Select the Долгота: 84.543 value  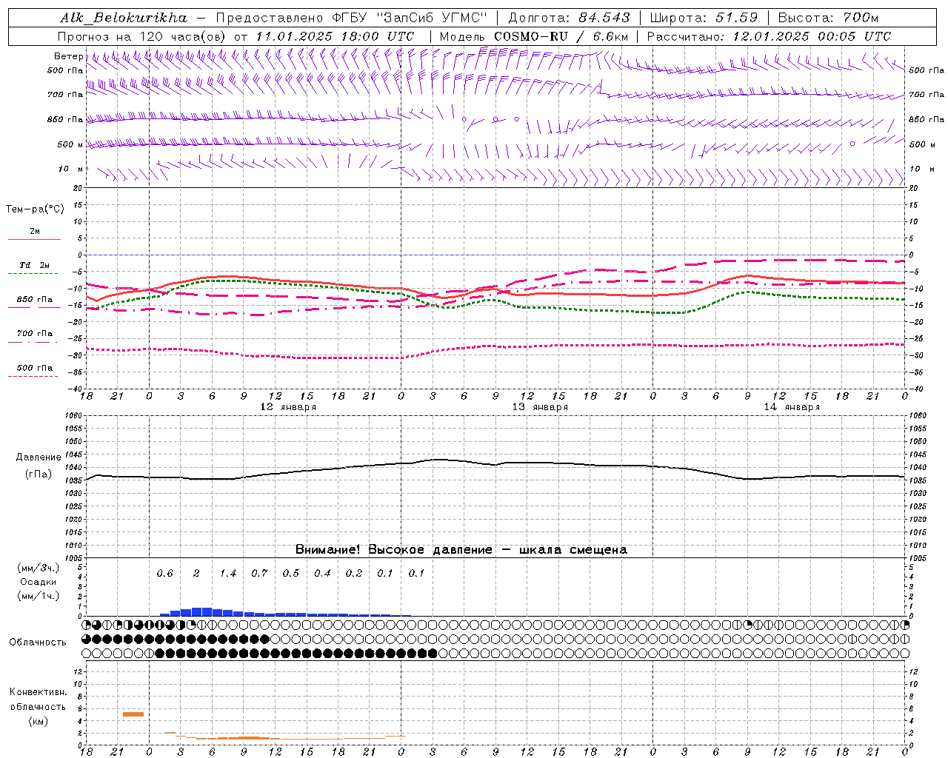(570, 18)
